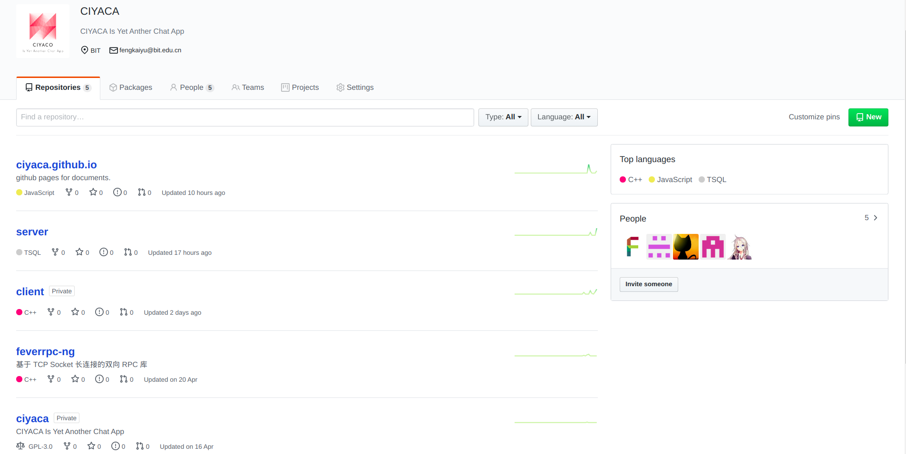Screen dimensions: 906x454
Task: Switch to the Packages tab
Action: [131, 87]
